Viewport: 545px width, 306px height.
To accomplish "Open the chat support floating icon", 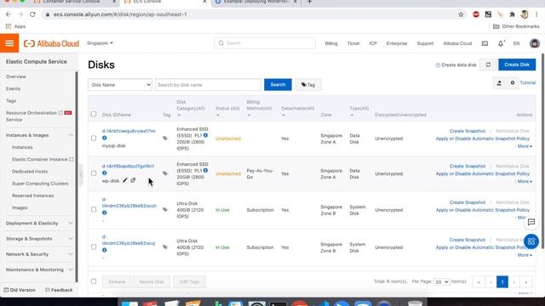I will [531, 223].
